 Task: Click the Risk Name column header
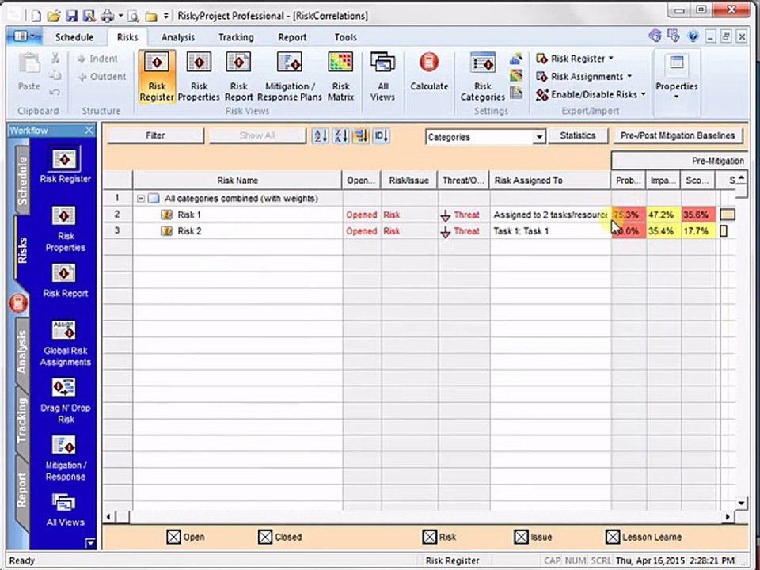237,180
